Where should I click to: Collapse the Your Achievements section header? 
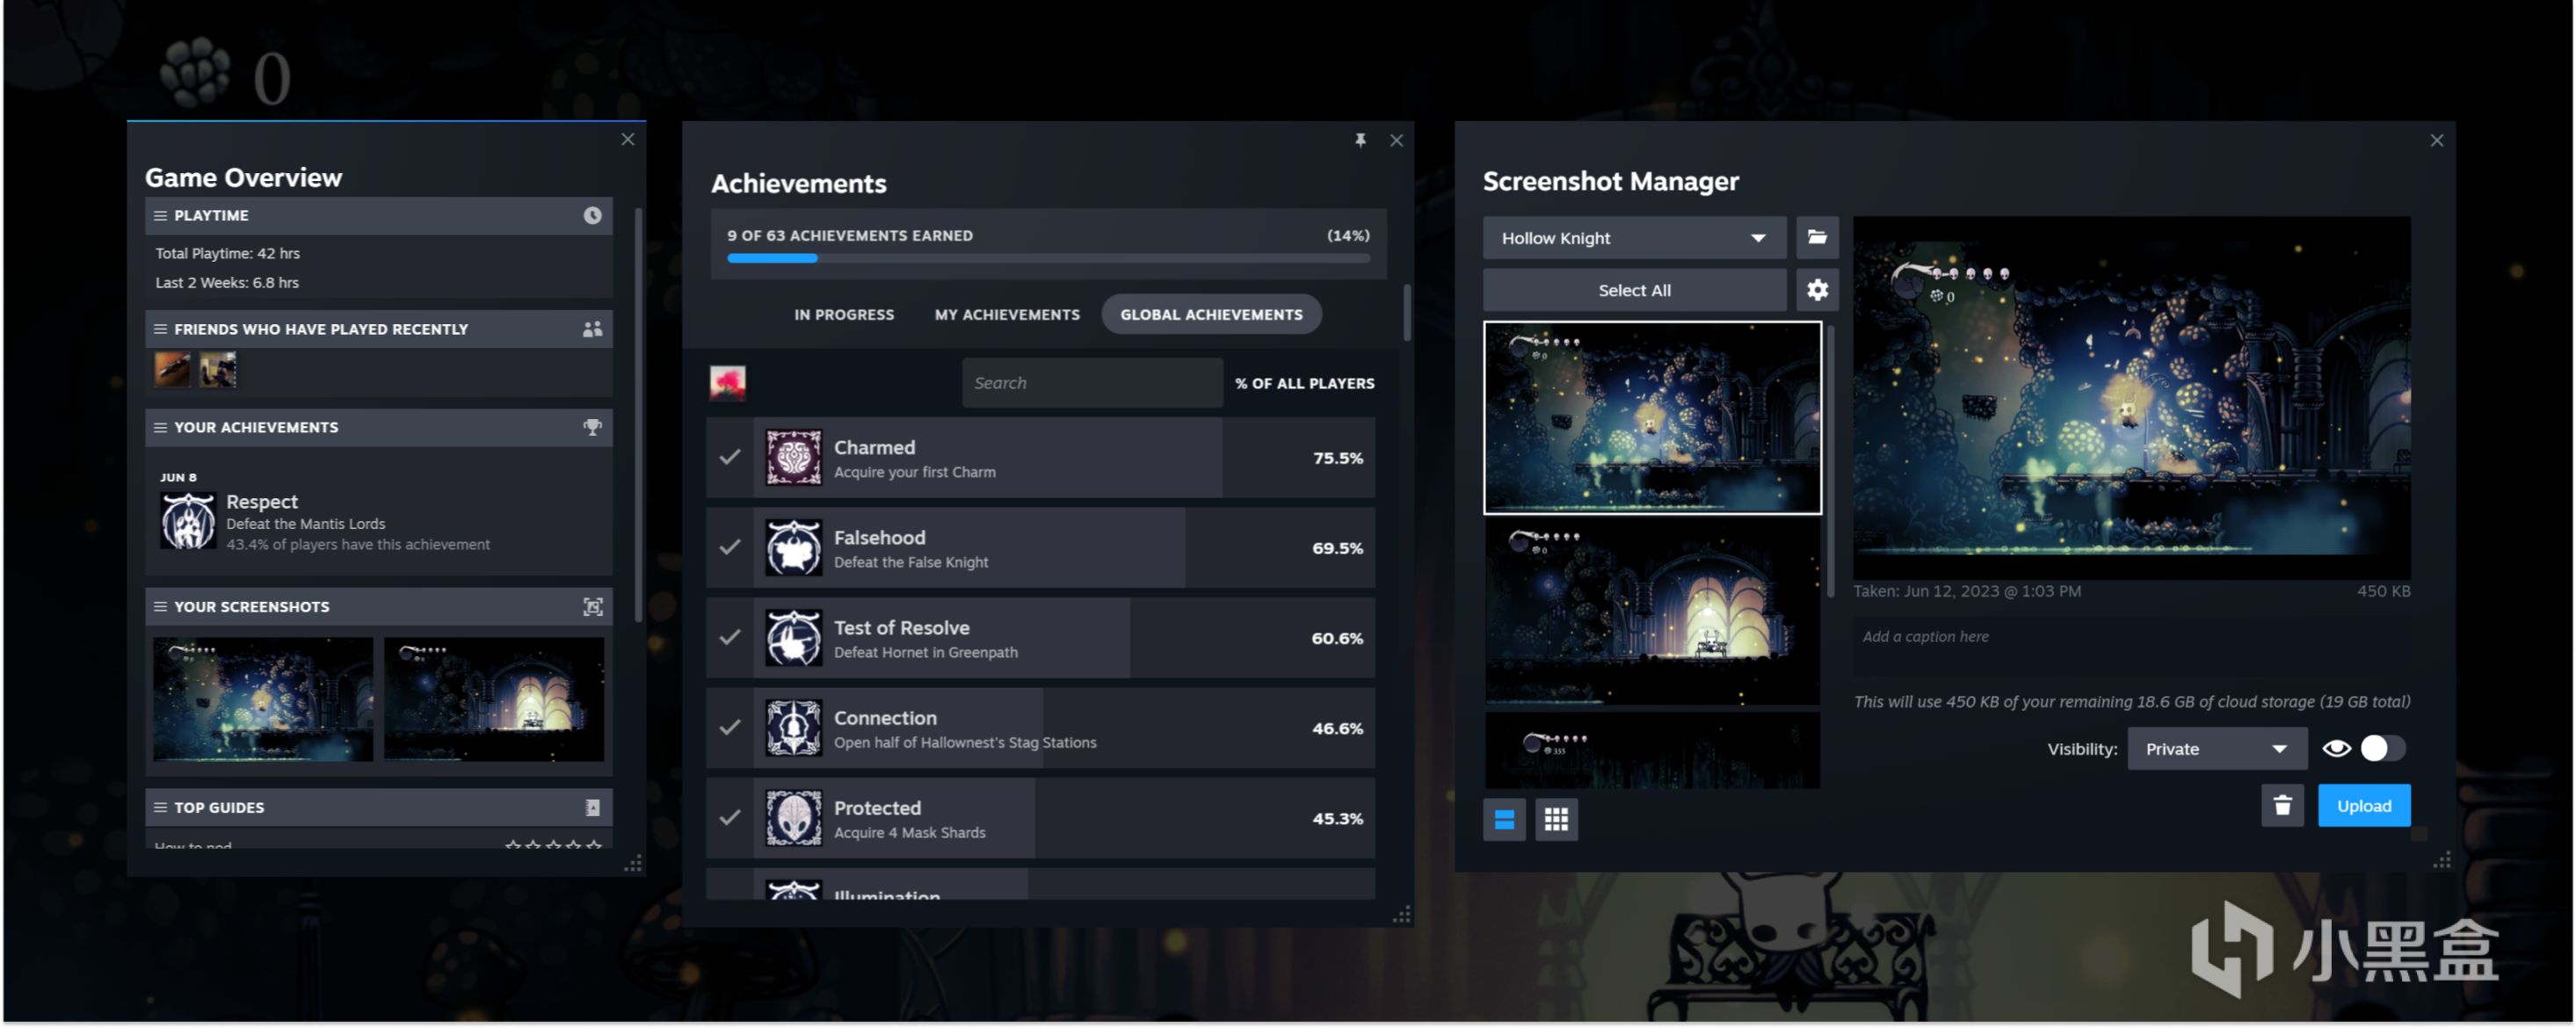378,427
